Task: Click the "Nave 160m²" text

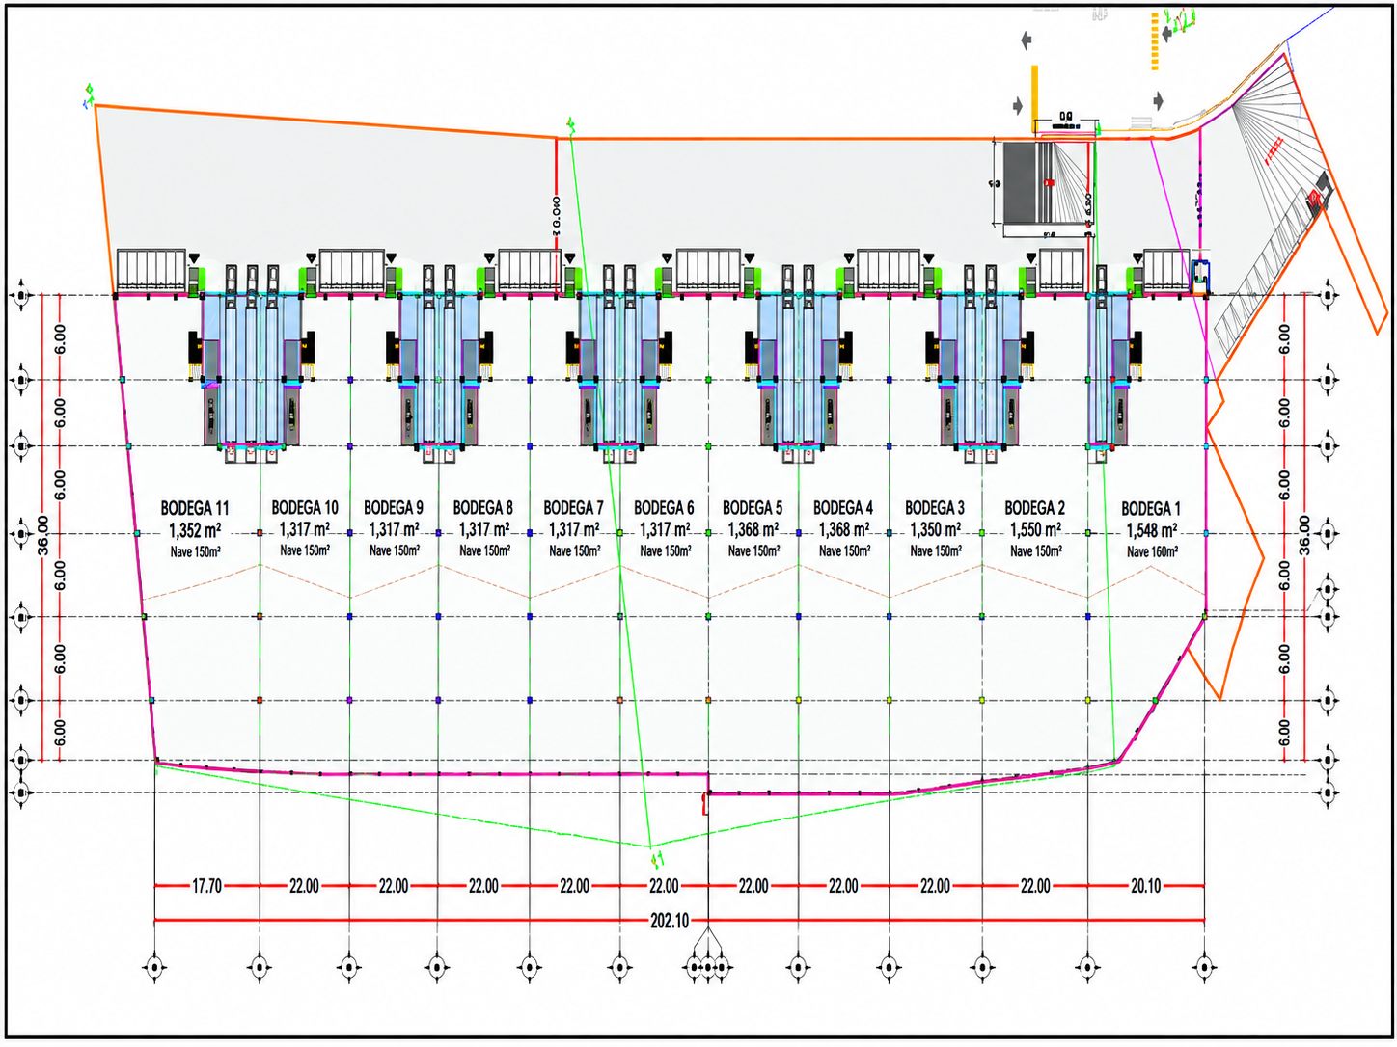Action: (1152, 551)
